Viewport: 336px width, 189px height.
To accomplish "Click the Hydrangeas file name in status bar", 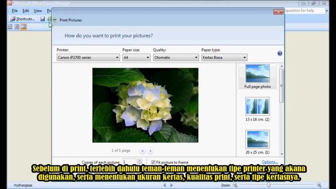I will (x=23, y=185).
